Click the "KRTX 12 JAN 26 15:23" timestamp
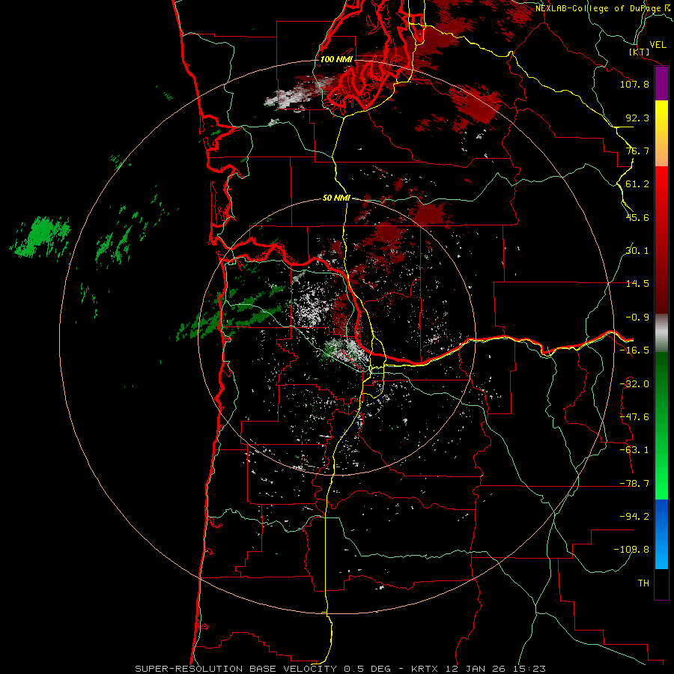This screenshot has width=674, height=674. click(479, 669)
